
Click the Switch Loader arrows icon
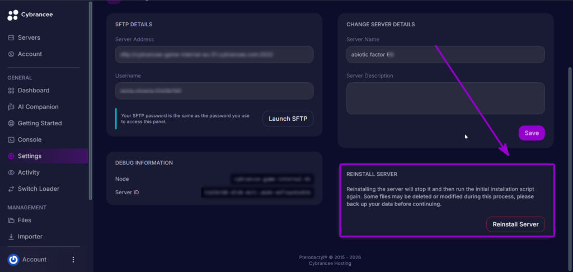11,189
